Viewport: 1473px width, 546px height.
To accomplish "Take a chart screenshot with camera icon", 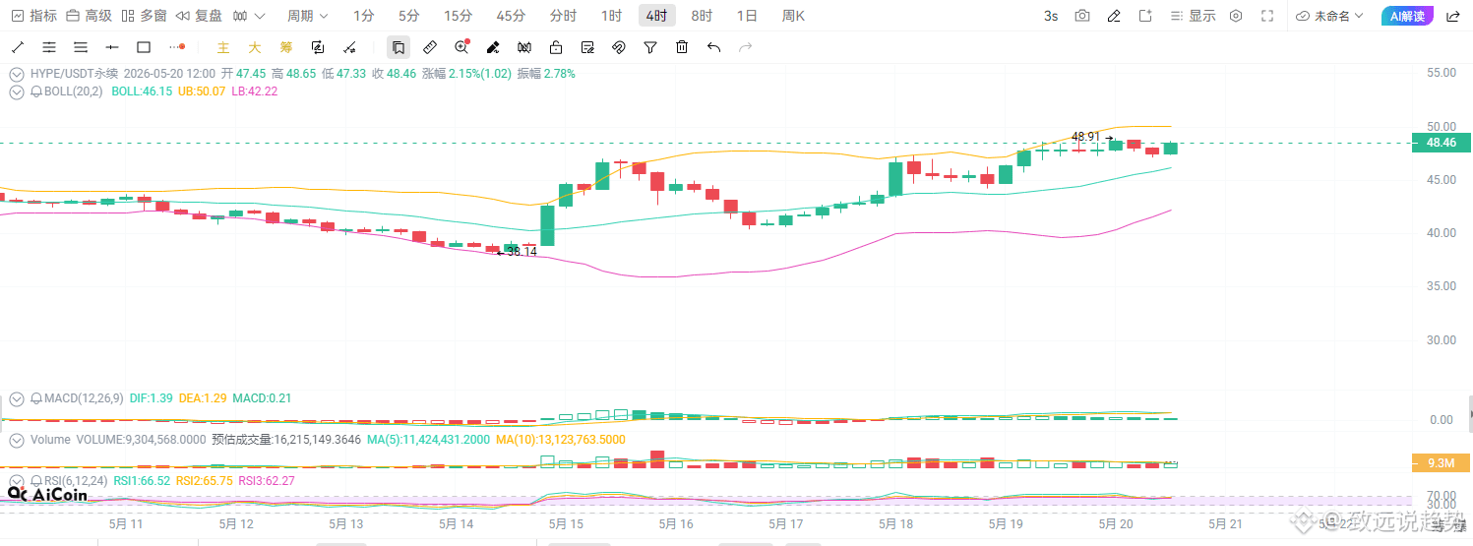I will tap(1082, 16).
